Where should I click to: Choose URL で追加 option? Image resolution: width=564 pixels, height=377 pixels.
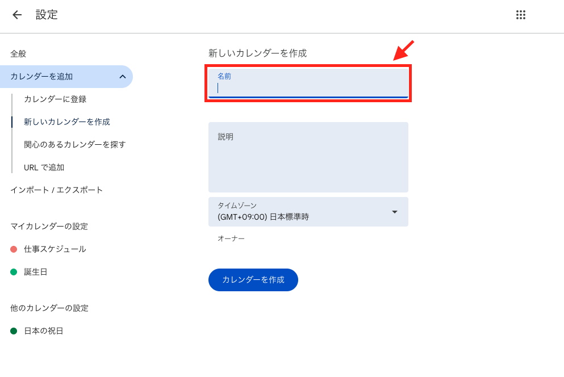(44, 167)
